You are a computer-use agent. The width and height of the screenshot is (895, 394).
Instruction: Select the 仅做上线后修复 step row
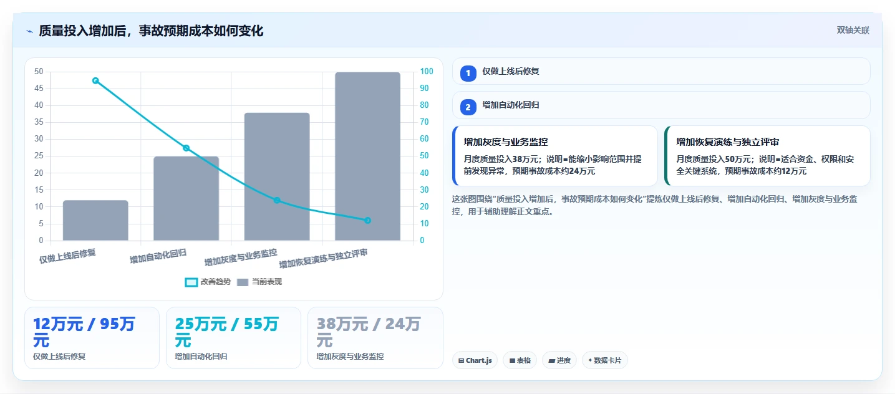[x=661, y=71]
